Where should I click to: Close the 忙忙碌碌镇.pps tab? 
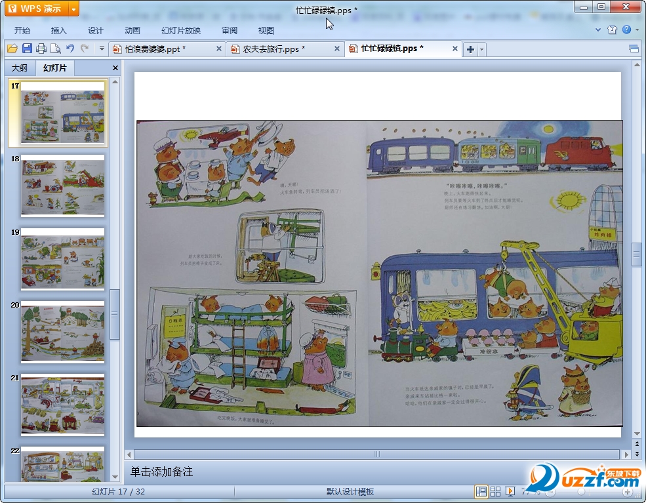[x=455, y=49]
